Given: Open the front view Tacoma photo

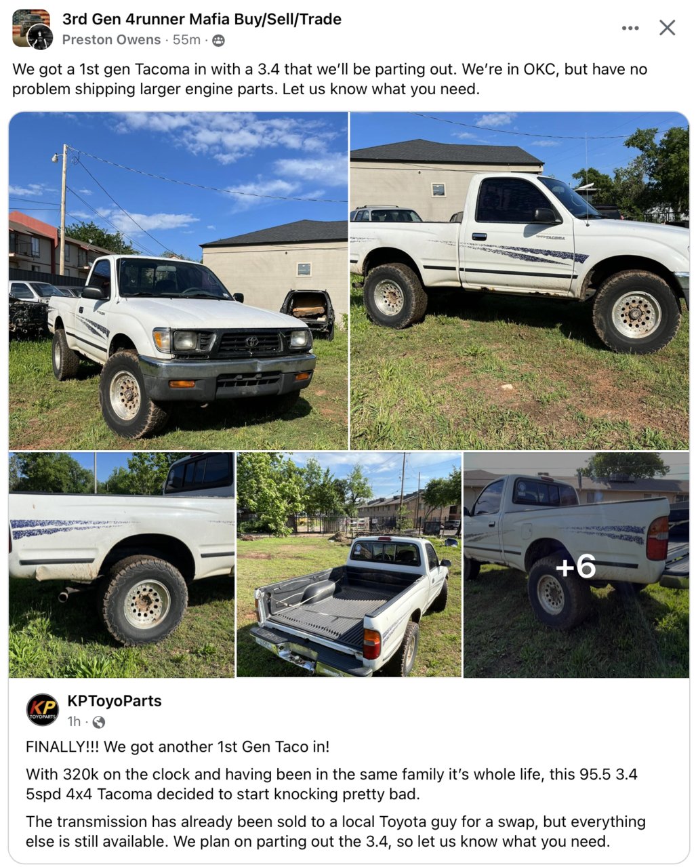Looking at the screenshot, I should coord(178,281).
